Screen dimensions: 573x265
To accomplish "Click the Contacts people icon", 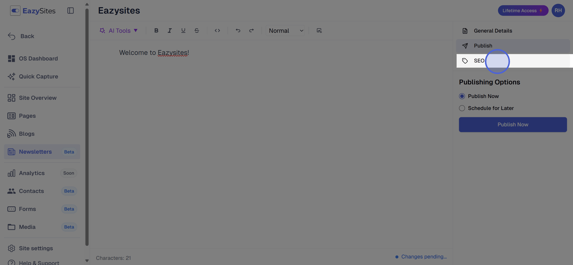I will point(11,191).
